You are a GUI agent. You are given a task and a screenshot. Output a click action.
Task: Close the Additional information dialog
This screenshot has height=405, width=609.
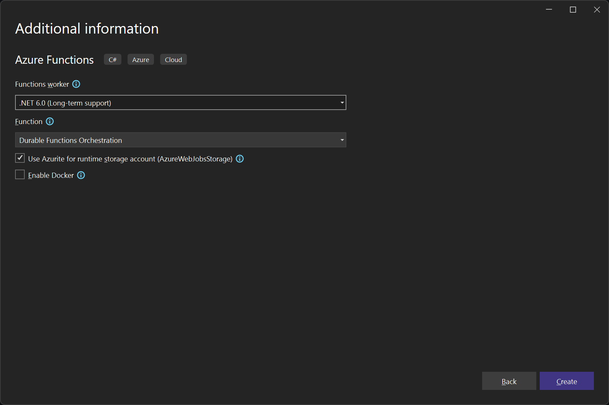point(597,10)
